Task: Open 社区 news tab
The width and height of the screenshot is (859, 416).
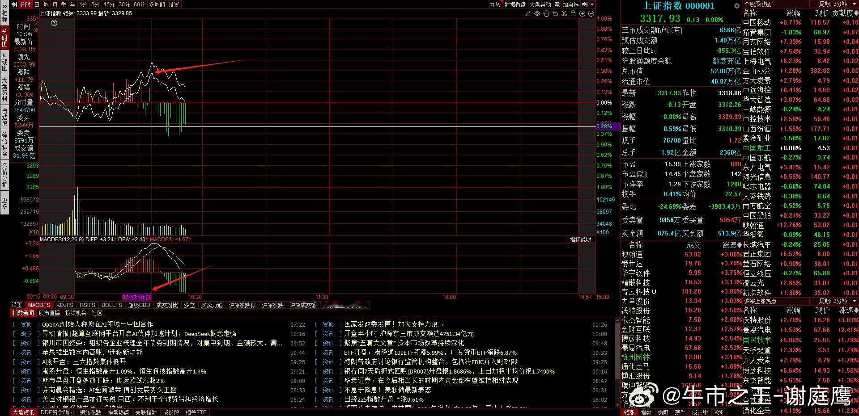Action: point(97,313)
